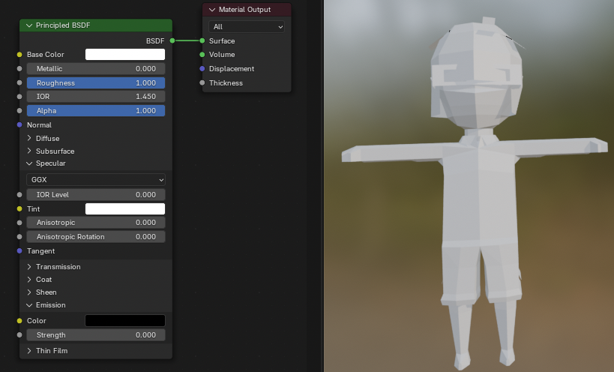Click the Anisotropic value slider

point(96,223)
